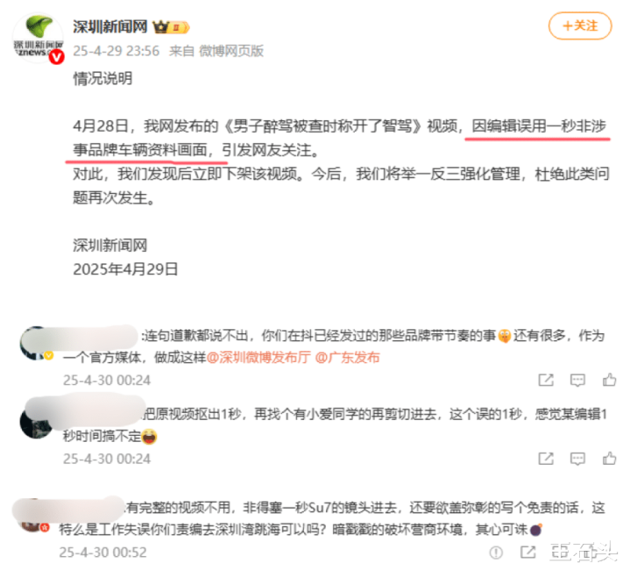
Task: Click the 微博网页版 source link
Action: tap(231, 51)
